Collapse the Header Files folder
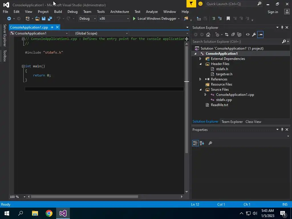 200,64
